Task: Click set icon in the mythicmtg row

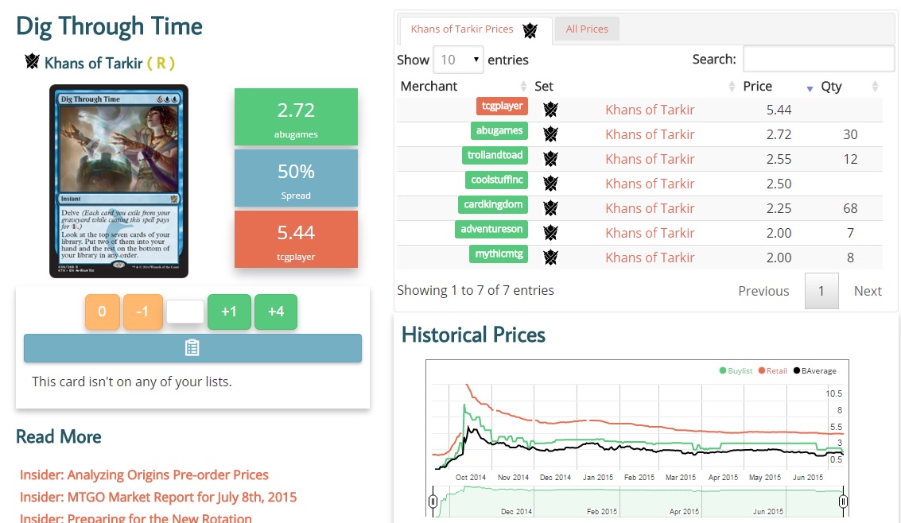Action: click(x=550, y=258)
